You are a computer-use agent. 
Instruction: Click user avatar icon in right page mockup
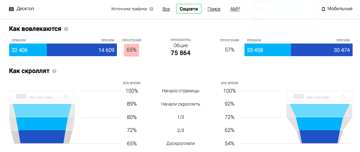343,96
